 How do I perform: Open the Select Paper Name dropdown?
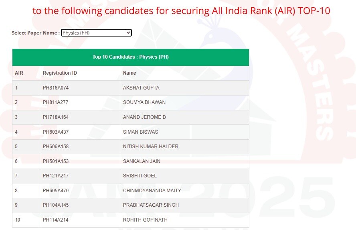[96, 33]
